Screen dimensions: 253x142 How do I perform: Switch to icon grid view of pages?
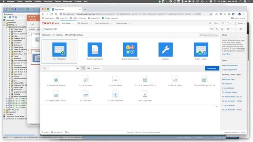(x=83, y=68)
